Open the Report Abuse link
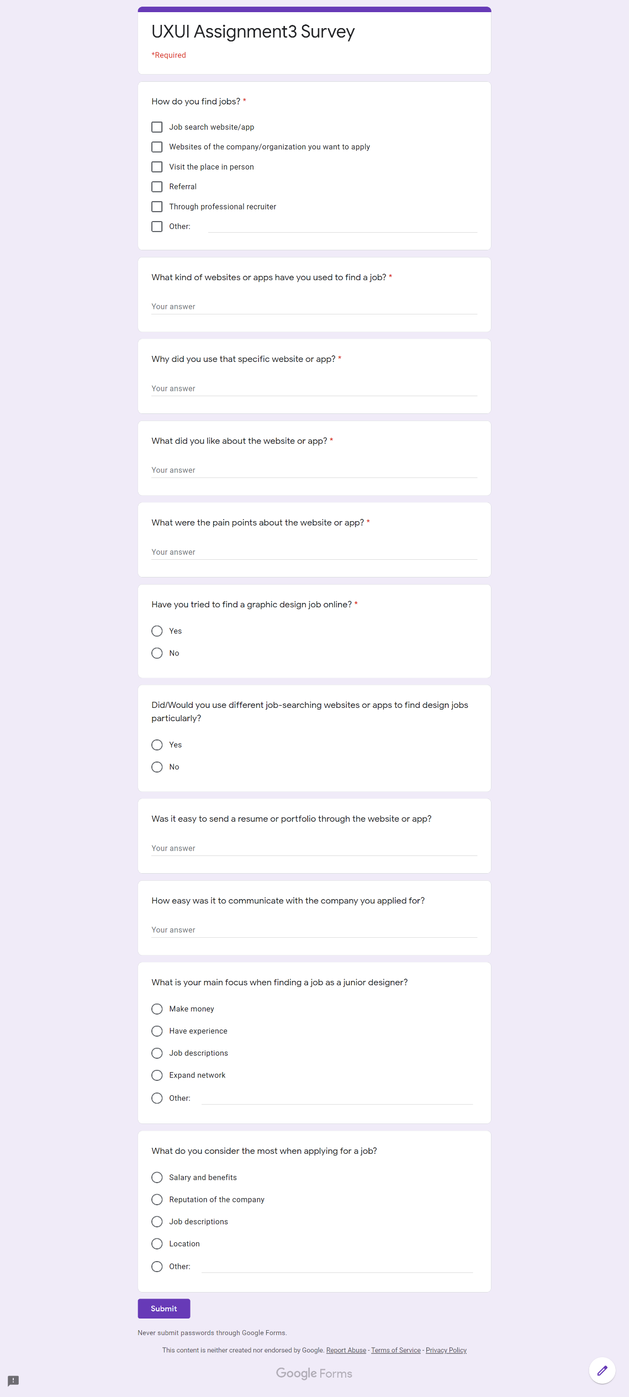This screenshot has width=629, height=1397. pyautogui.click(x=346, y=1350)
